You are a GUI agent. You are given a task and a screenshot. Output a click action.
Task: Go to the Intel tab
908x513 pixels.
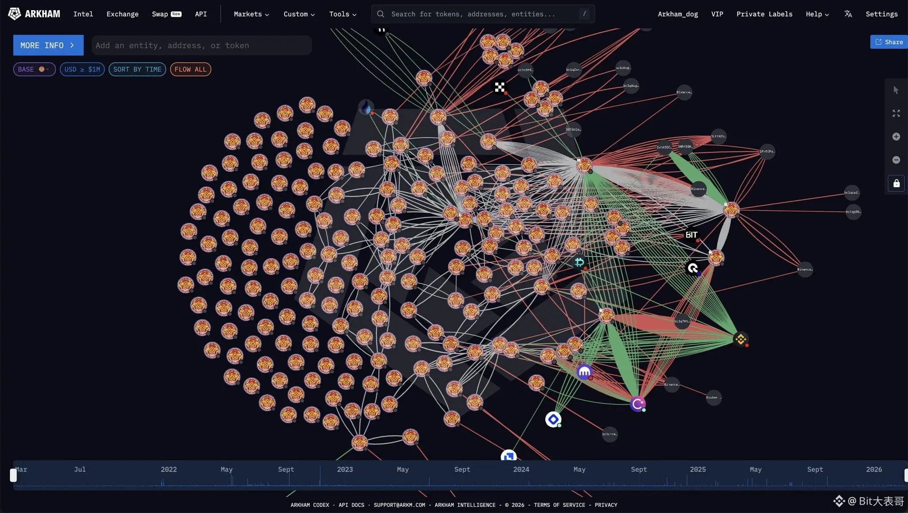pyautogui.click(x=83, y=14)
